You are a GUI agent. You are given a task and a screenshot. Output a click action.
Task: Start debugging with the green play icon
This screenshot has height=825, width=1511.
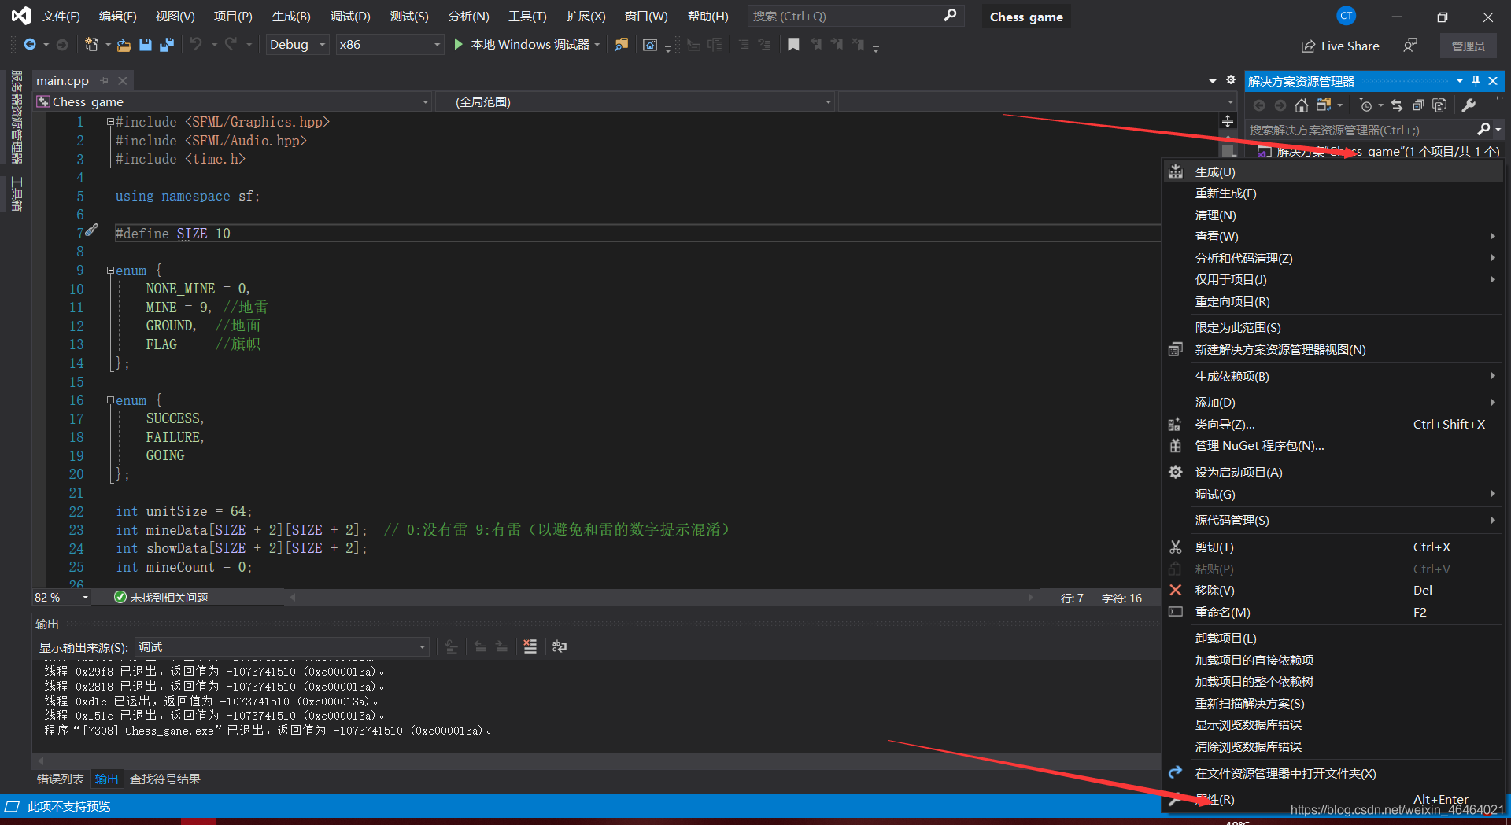458,45
